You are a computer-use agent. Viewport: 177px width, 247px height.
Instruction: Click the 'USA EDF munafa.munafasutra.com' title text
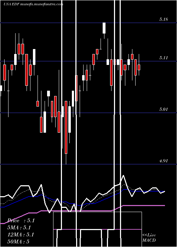[33, 4]
